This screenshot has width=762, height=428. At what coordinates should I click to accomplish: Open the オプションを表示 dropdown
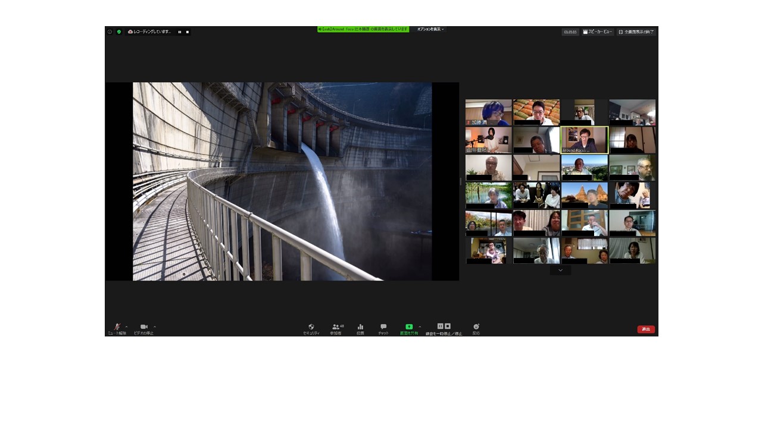[x=430, y=29]
